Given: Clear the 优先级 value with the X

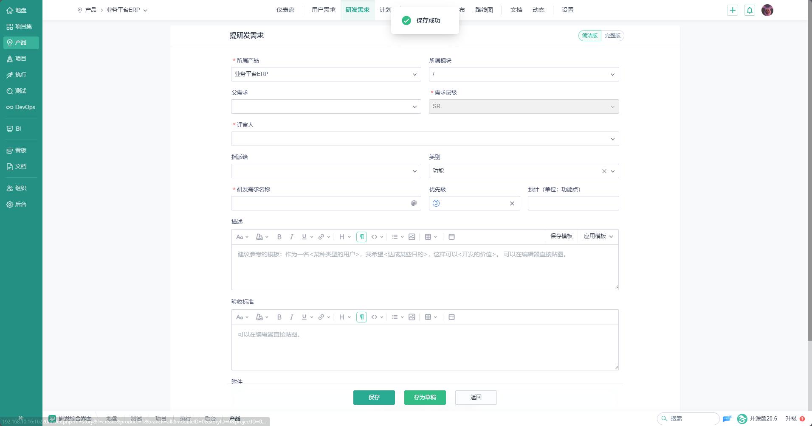Looking at the screenshot, I should 512,203.
